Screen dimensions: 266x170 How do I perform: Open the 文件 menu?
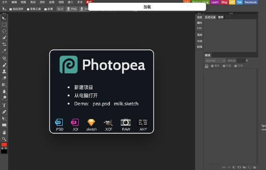(x=5, y=2)
